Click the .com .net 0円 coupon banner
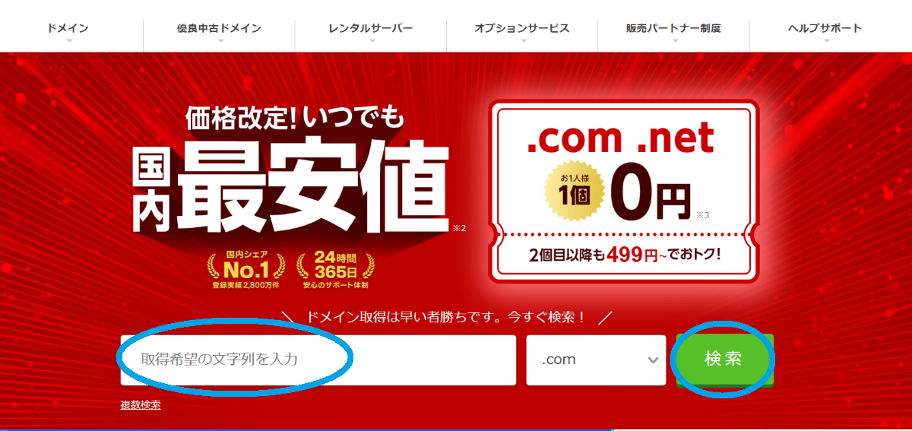Viewport: 912px width, 431px height. [623, 192]
